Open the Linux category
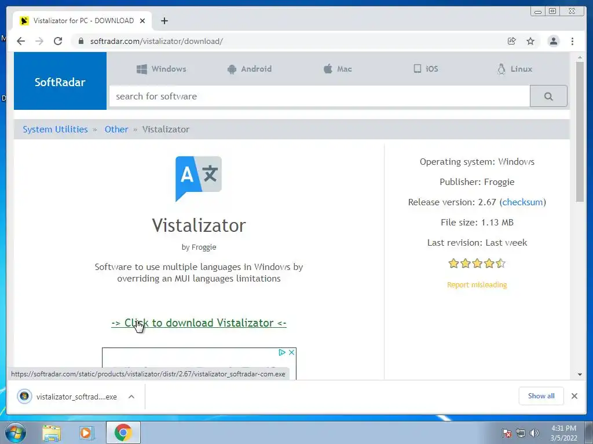Screen dimensions: 593x444 [514, 69]
